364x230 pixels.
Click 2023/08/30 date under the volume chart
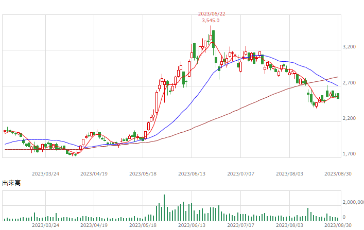tap(338, 225)
